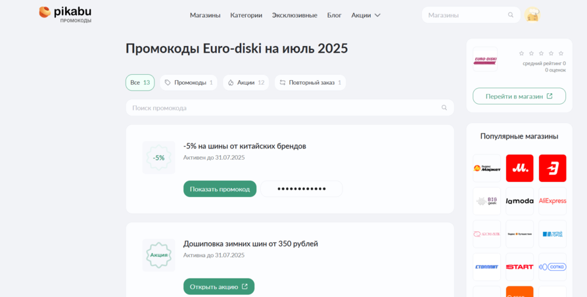Viewport: 587px width, 297px height.
Task: Rate the store with the third star
Action: [x=541, y=53]
